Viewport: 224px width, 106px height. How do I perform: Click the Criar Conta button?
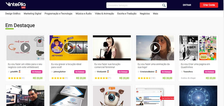[x=209, y=5]
